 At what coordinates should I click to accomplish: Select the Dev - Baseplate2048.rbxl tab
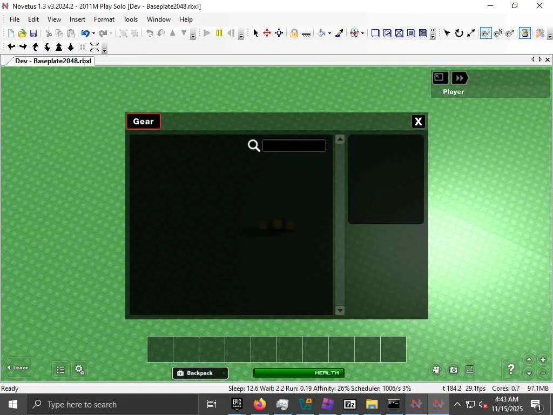click(53, 61)
